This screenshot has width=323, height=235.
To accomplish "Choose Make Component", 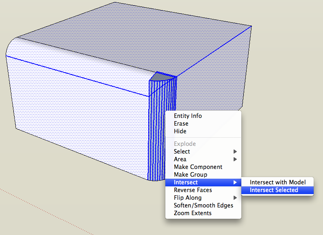I will click(203, 167).
